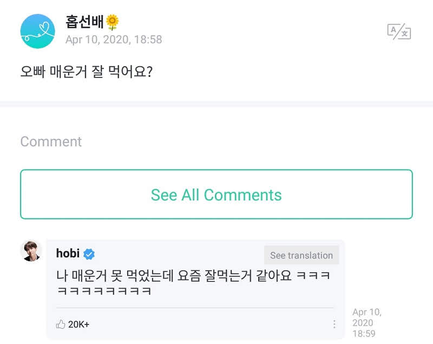Viewport: 433px width, 344px height.
Task: Tap the divider line inside hobi's comment
Action: [195, 307]
